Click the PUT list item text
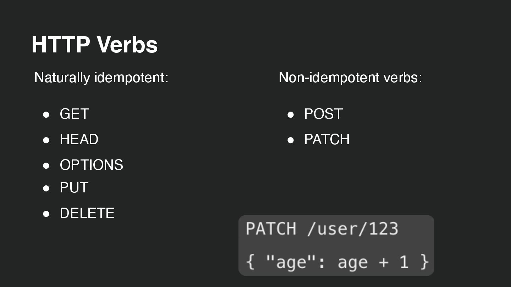This screenshot has height=287, width=511. (74, 188)
